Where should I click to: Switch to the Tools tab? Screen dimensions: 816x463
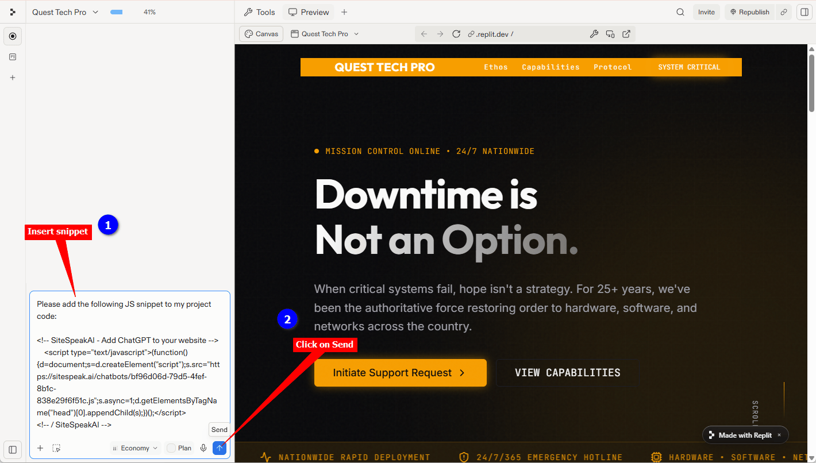pyautogui.click(x=260, y=12)
